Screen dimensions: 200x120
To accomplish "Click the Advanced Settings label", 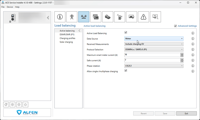I will 187,26.
